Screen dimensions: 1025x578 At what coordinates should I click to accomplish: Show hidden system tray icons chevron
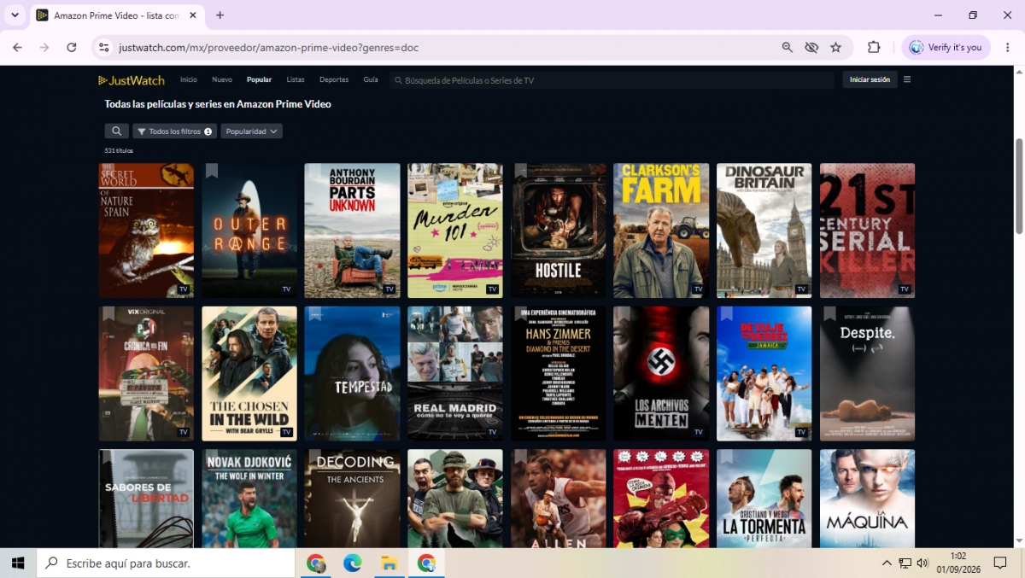click(x=887, y=563)
